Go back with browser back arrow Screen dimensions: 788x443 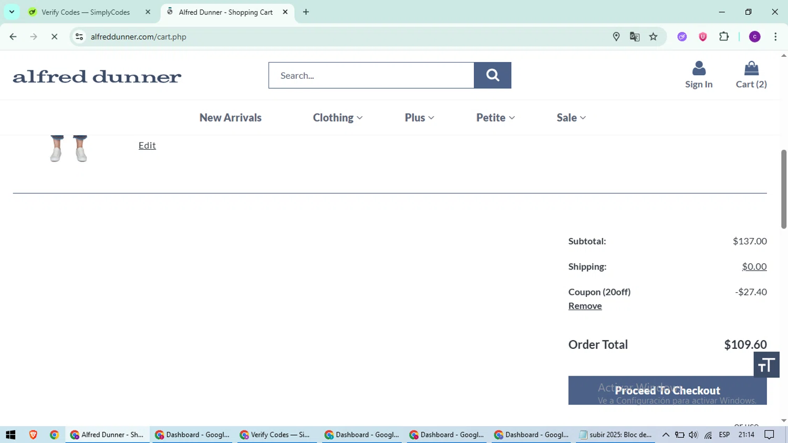tap(13, 37)
